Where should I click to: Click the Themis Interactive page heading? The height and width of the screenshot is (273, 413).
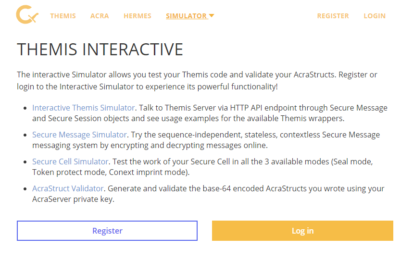coord(100,50)
